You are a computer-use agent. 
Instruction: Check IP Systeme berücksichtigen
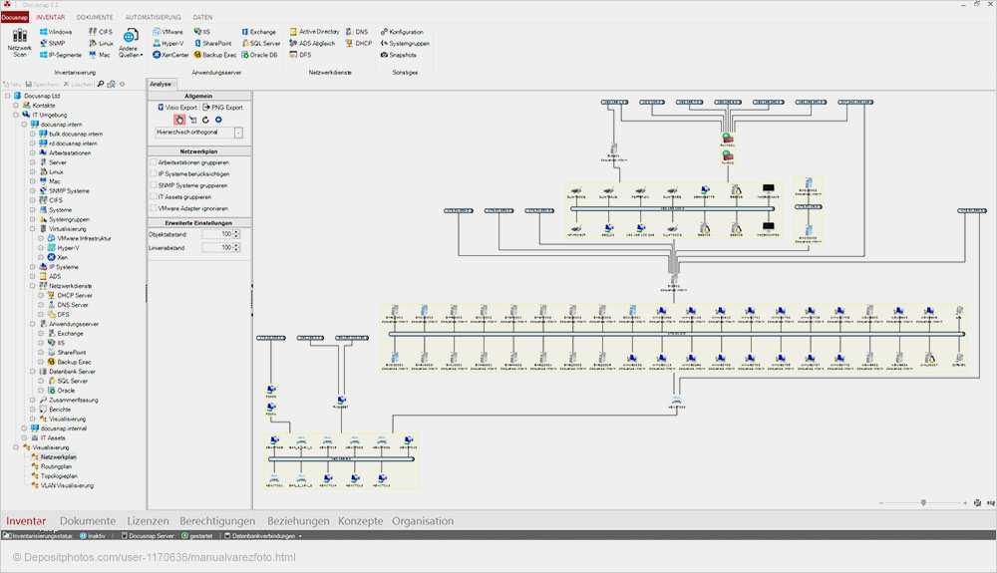(x=153, y=173)
